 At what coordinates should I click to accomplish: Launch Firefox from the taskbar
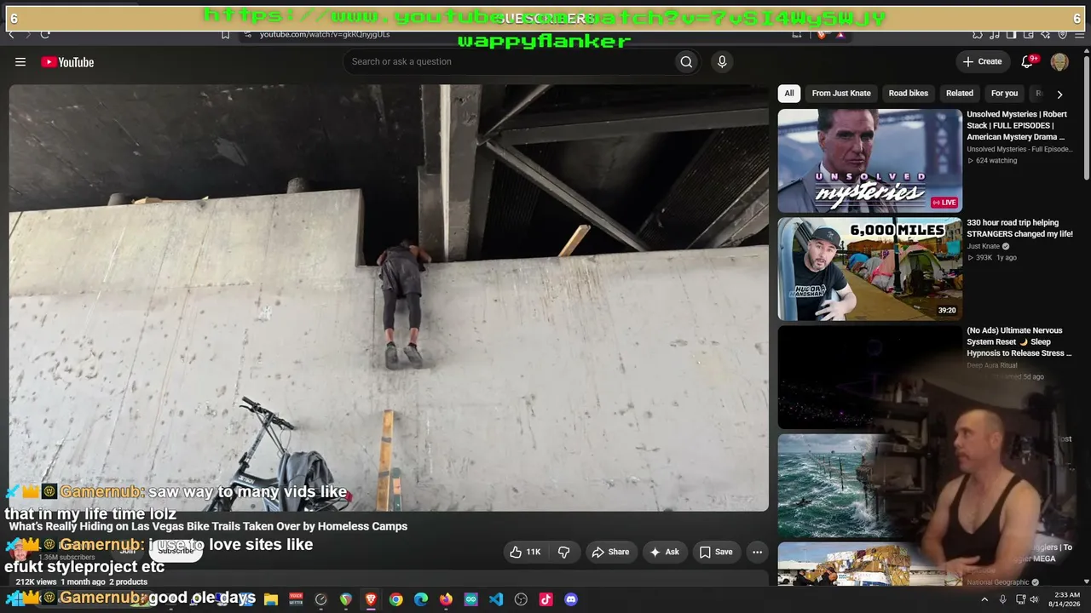(x=446, y=599)
